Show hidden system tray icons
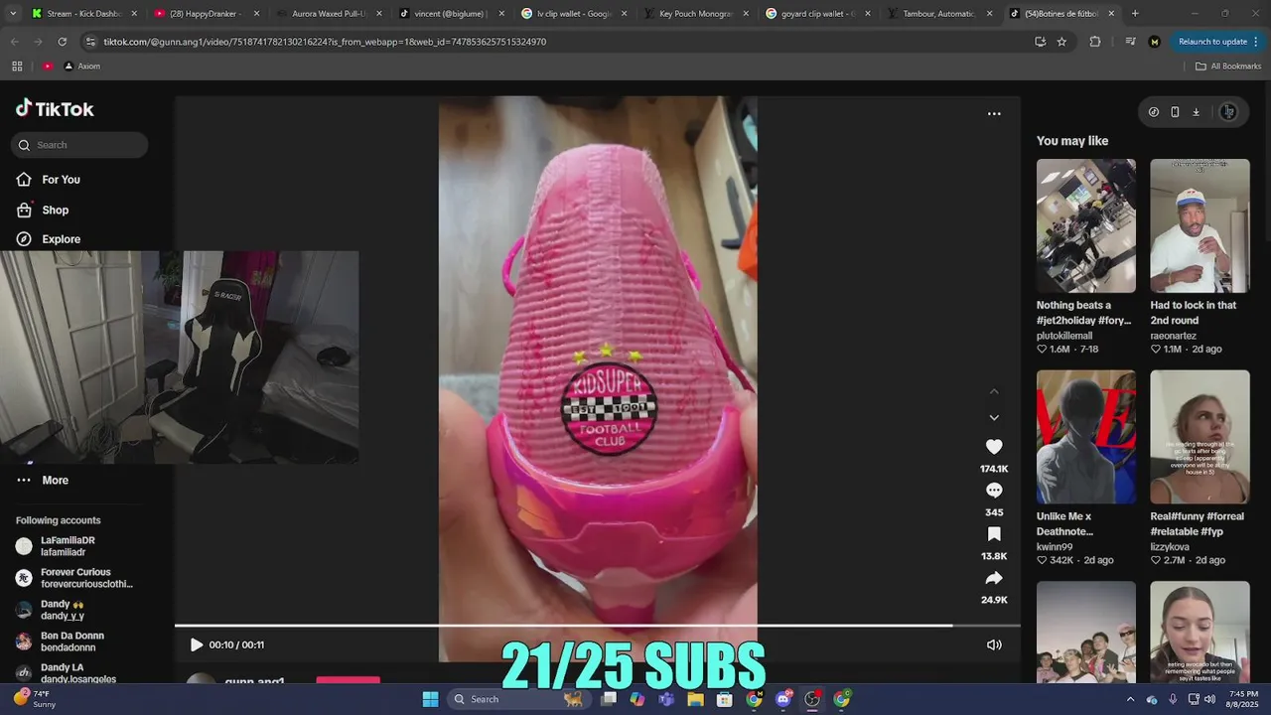This screenshot has width=1271, height=715. coord(1130,699)
